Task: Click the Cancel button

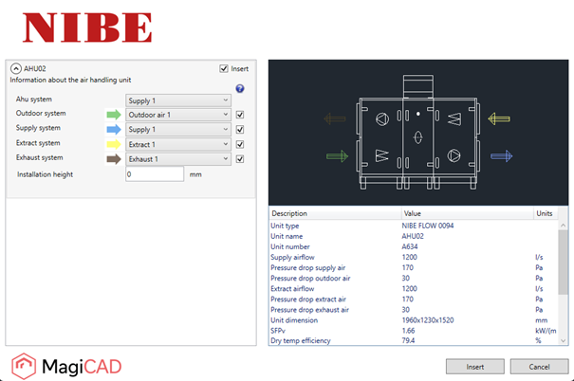Action: tap(539, 367)
